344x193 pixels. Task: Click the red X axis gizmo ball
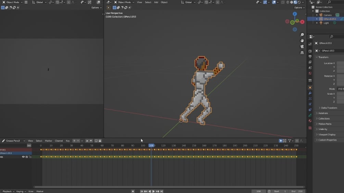click(302, 22)
